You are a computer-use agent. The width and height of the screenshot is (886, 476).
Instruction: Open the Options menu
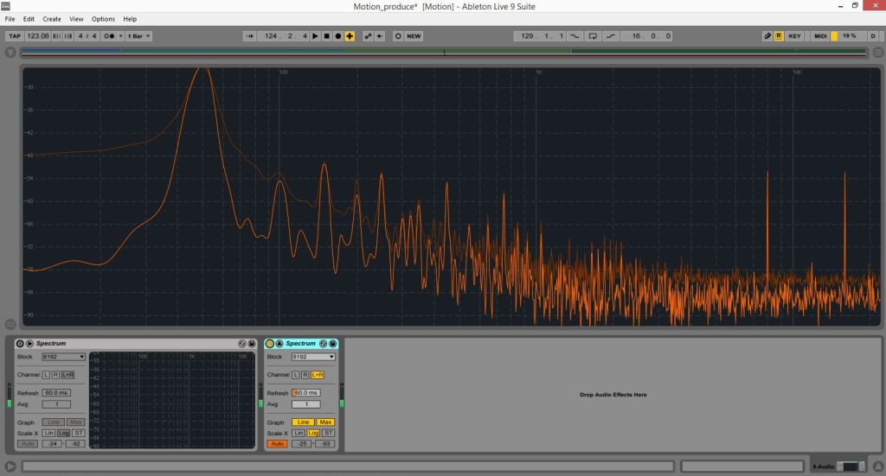point(103,19)
